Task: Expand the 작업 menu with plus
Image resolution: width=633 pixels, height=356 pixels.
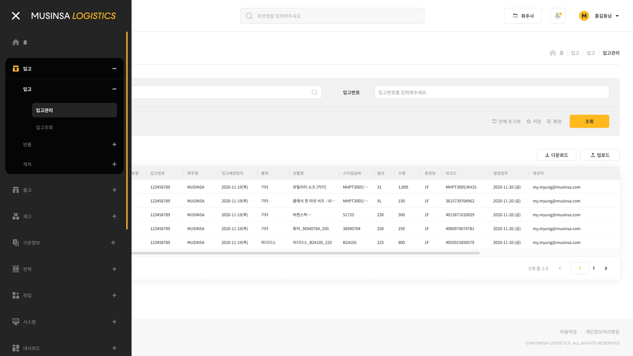Action: point(114,295)
